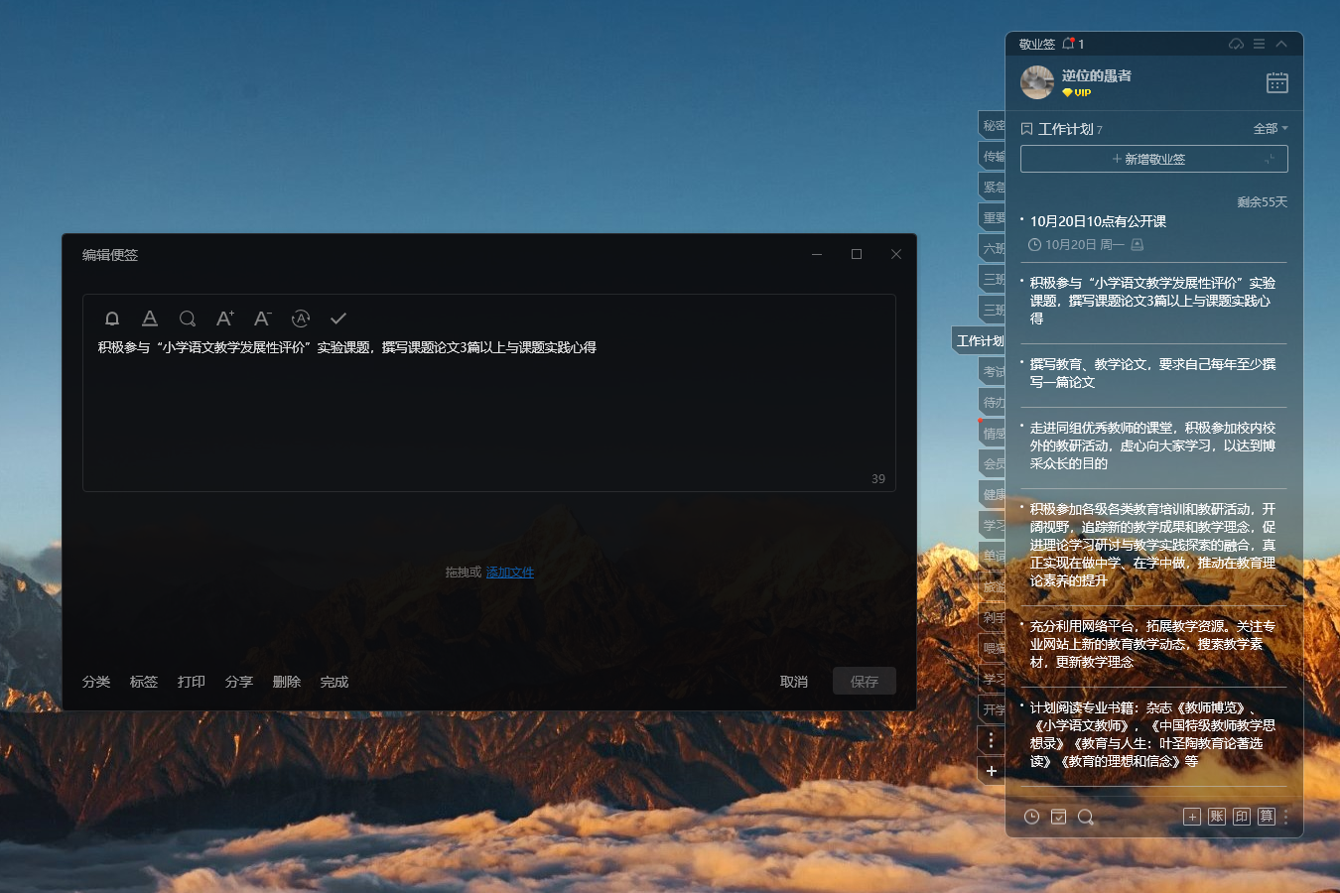1340x893 pixels.
Task: Open the 账 accounting tool icon
Action: click(x=1217, y=817)
